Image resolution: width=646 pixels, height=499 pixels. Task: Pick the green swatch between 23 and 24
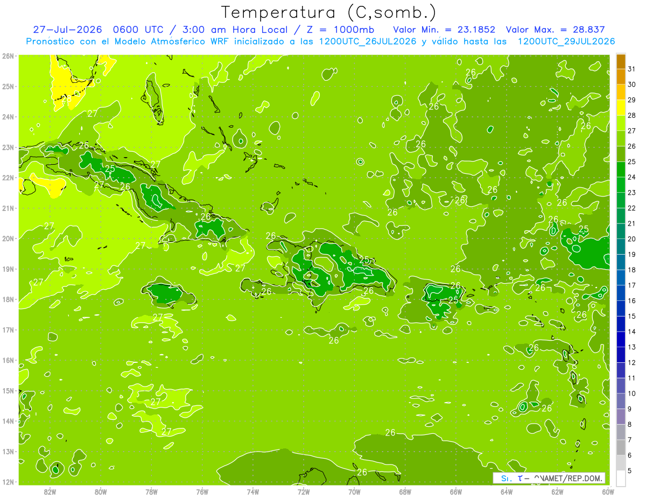pyautogui.click(x=621, y=185)
